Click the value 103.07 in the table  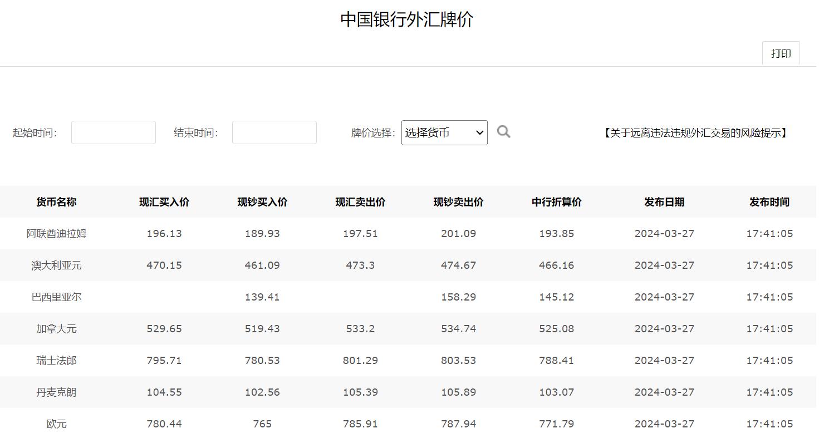click(x=557, y=392)
